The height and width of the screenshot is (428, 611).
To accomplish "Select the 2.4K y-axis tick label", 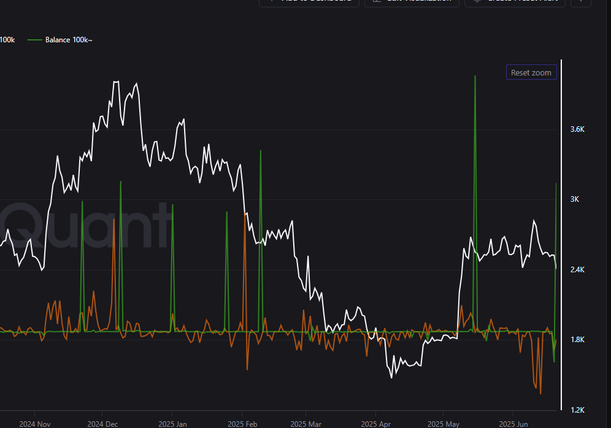I will pos(578,270).
